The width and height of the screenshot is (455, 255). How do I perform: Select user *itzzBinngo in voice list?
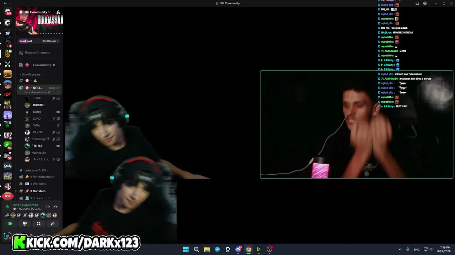tap(42, 139)
